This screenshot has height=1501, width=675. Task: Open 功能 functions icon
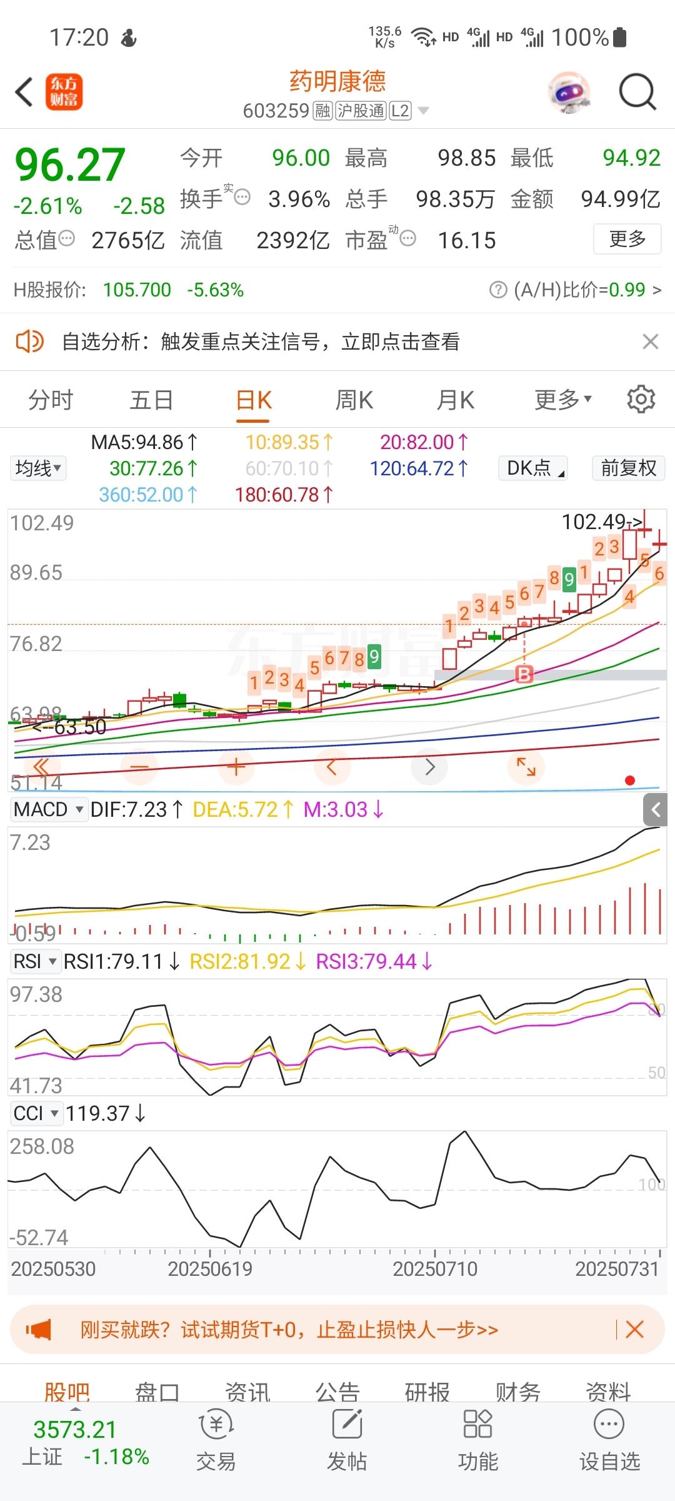[x=478, y=1440]
